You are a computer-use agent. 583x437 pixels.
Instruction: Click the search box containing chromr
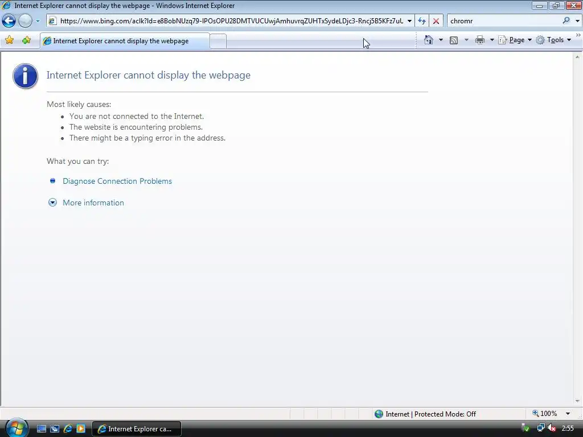[504, 21]
